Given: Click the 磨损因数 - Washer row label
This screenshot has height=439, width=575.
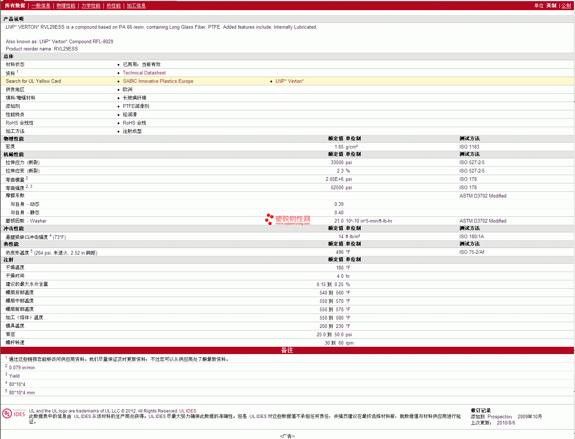Looking at the screenshot, I should 26,221.
